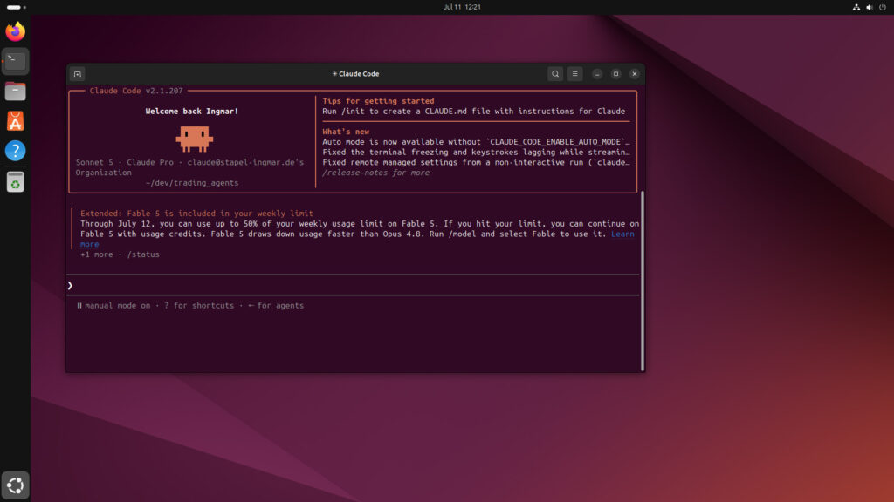Click the Activities workspace indicator pill
This screenshot has width=894, height=502.
pyautogui.click(x=16, y=7)
